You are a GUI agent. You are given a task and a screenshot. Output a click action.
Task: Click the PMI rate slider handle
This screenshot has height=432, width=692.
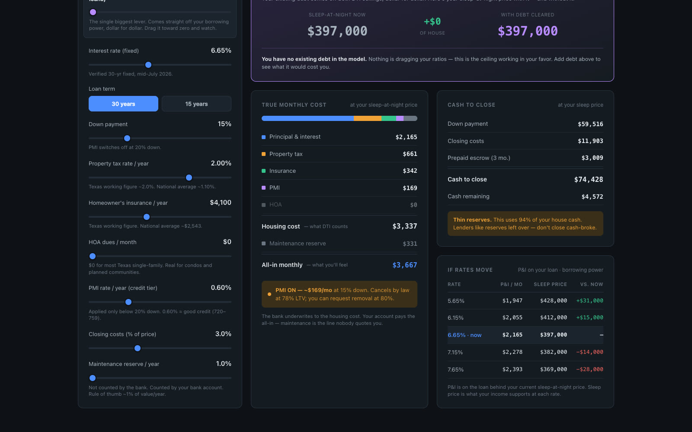(x=128, y=302)
